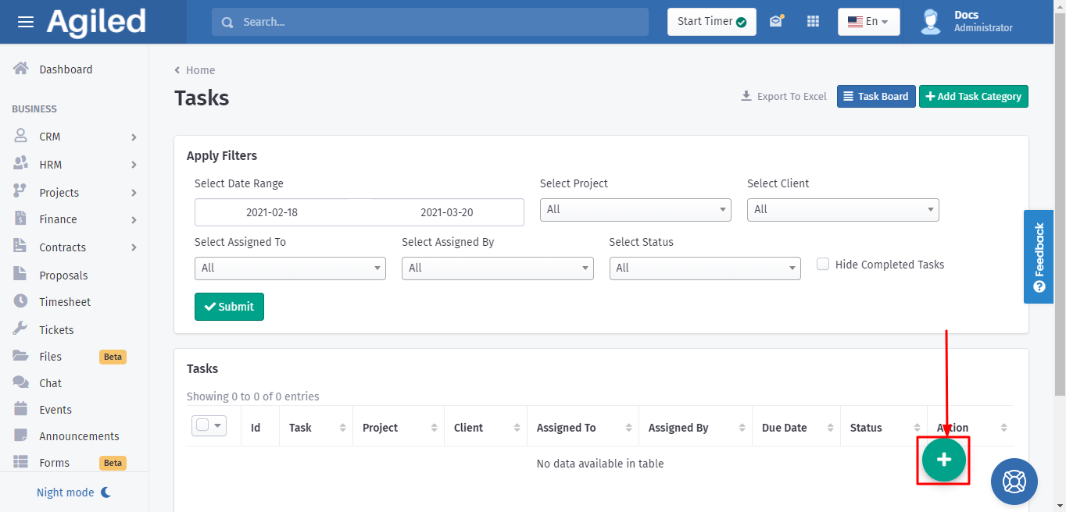Click the hamburger menu icon
The image size is (1066, 512).
click(26, 22)
